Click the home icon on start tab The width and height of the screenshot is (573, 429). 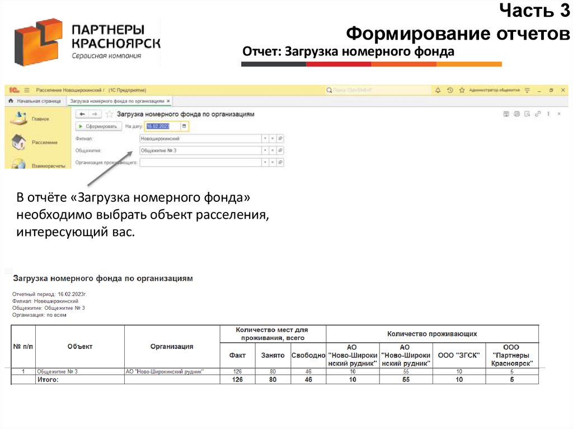point(11,101)
